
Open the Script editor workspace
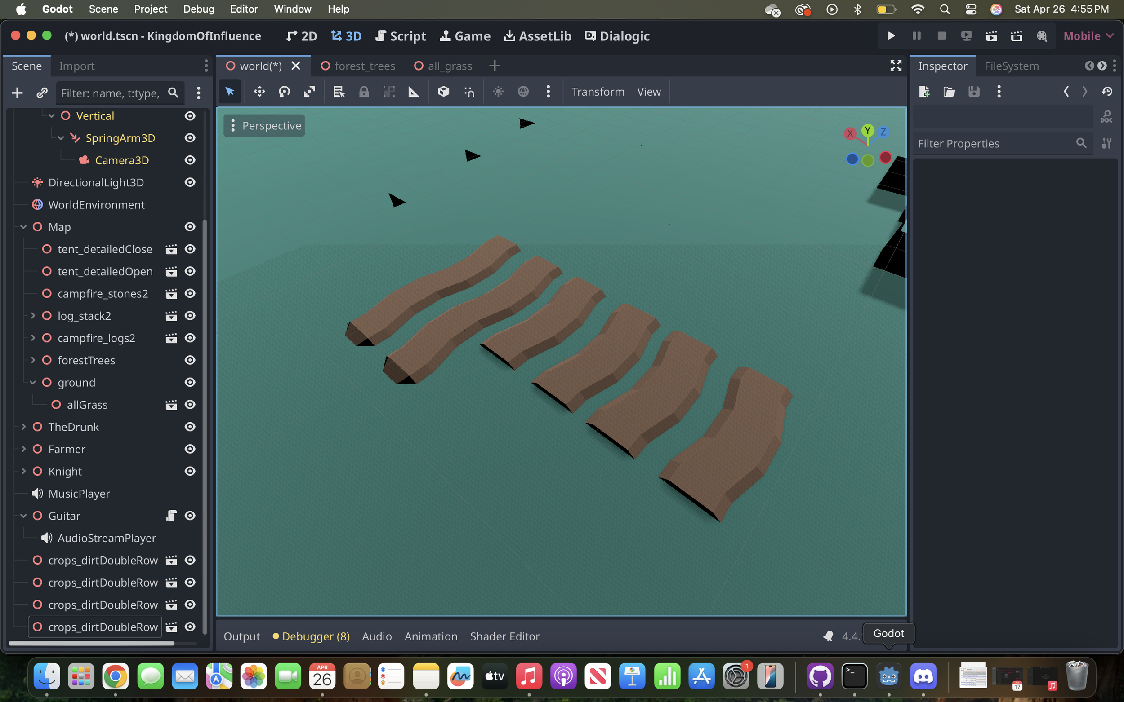(x=401, y=36)
